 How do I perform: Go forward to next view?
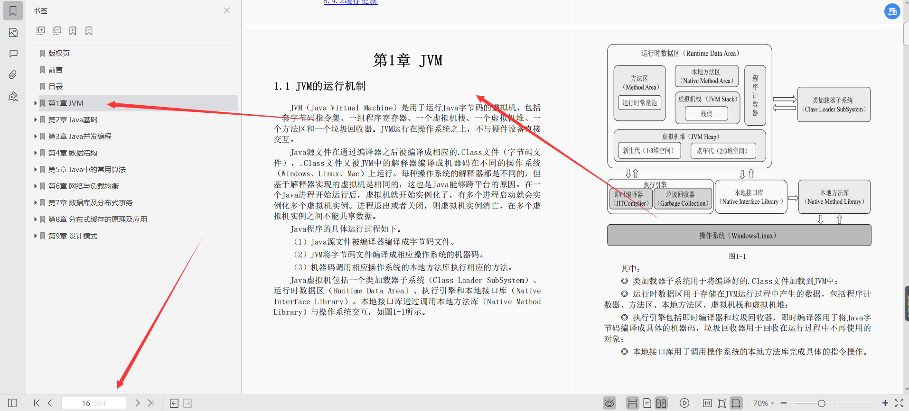coord(187,403)
